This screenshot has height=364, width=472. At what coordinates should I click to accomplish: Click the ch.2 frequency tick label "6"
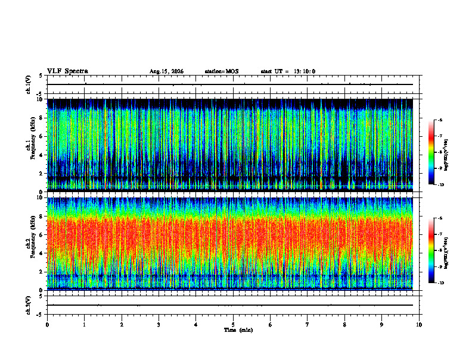click(42, 235)
